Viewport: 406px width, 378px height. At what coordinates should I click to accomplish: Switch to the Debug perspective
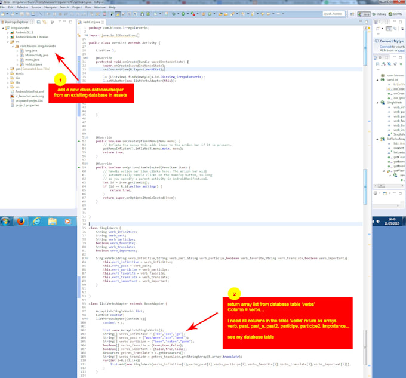(x=379, y=14)
